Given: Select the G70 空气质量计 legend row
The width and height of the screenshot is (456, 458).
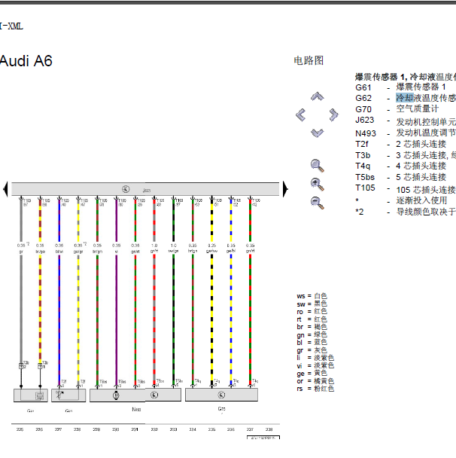Looking at the screenshot, I should 397,109.
